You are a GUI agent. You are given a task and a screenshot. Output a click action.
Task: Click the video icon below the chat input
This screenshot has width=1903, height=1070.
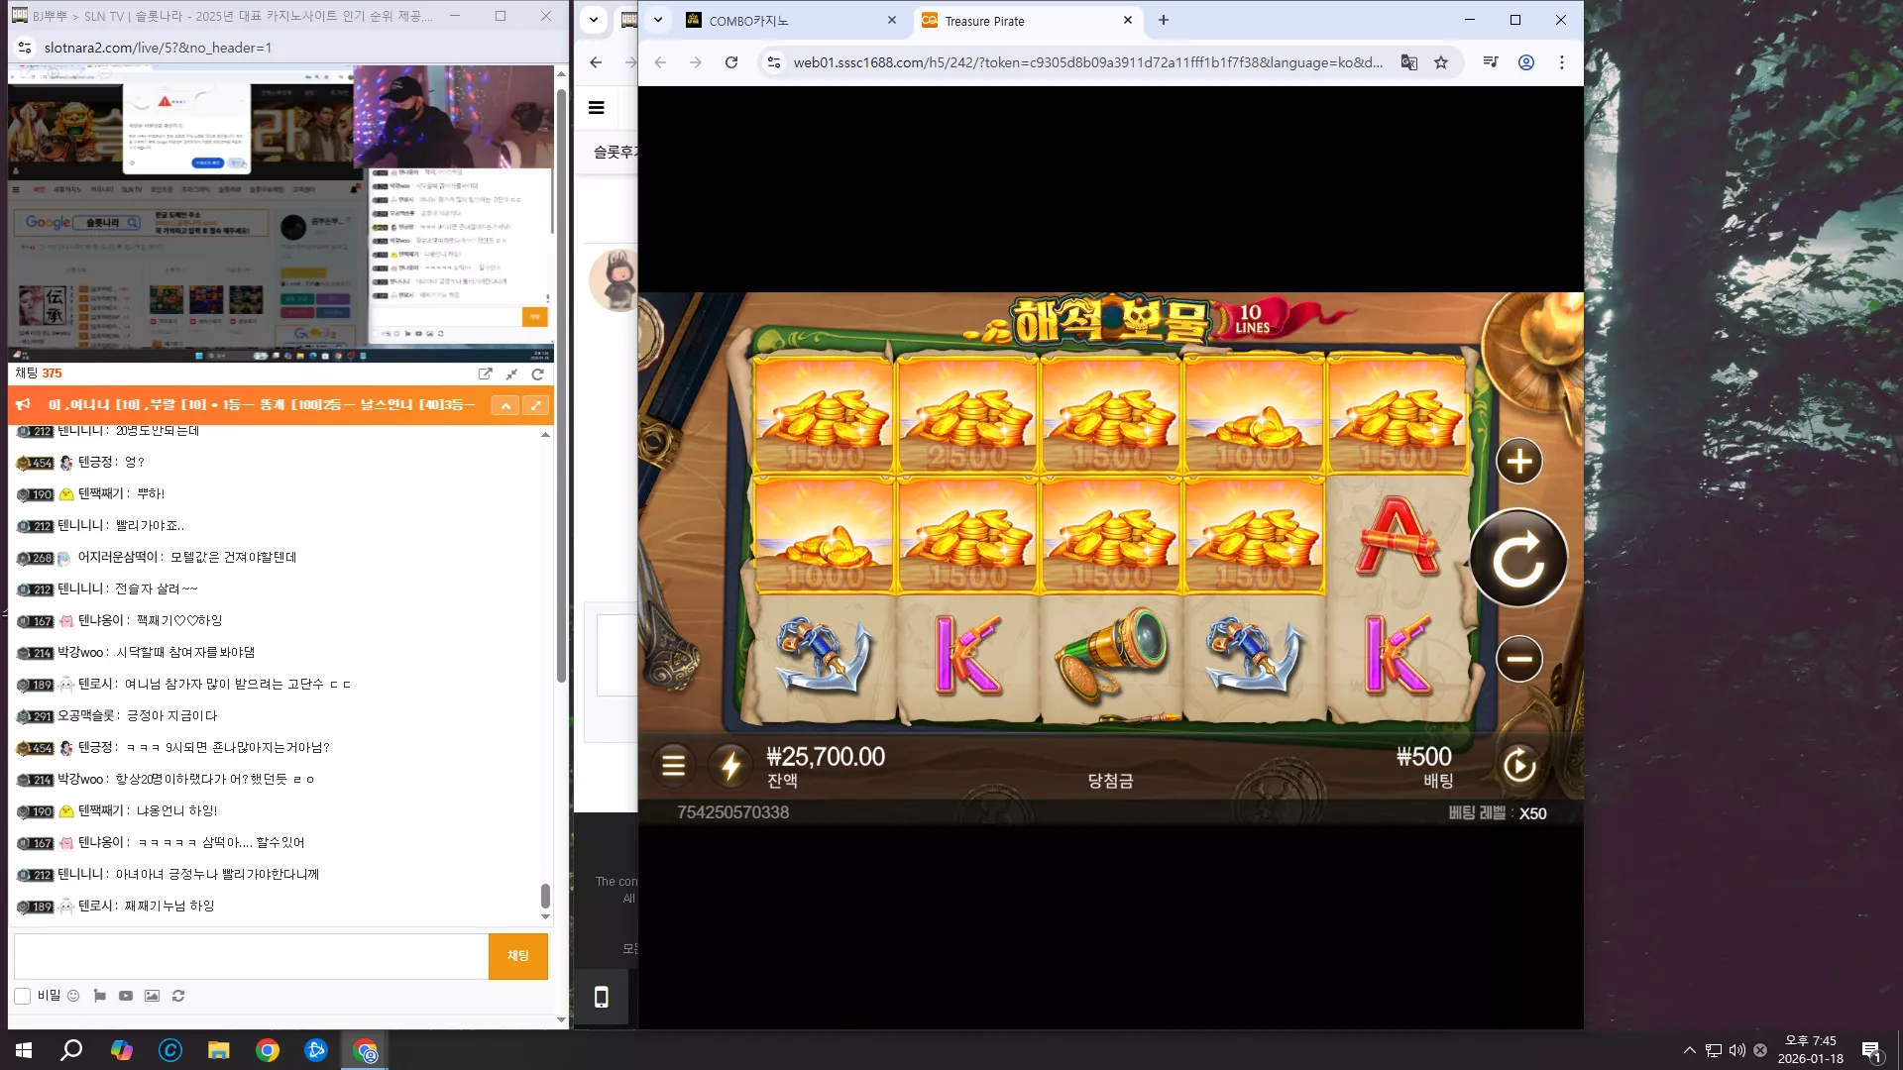click(126, 996)
